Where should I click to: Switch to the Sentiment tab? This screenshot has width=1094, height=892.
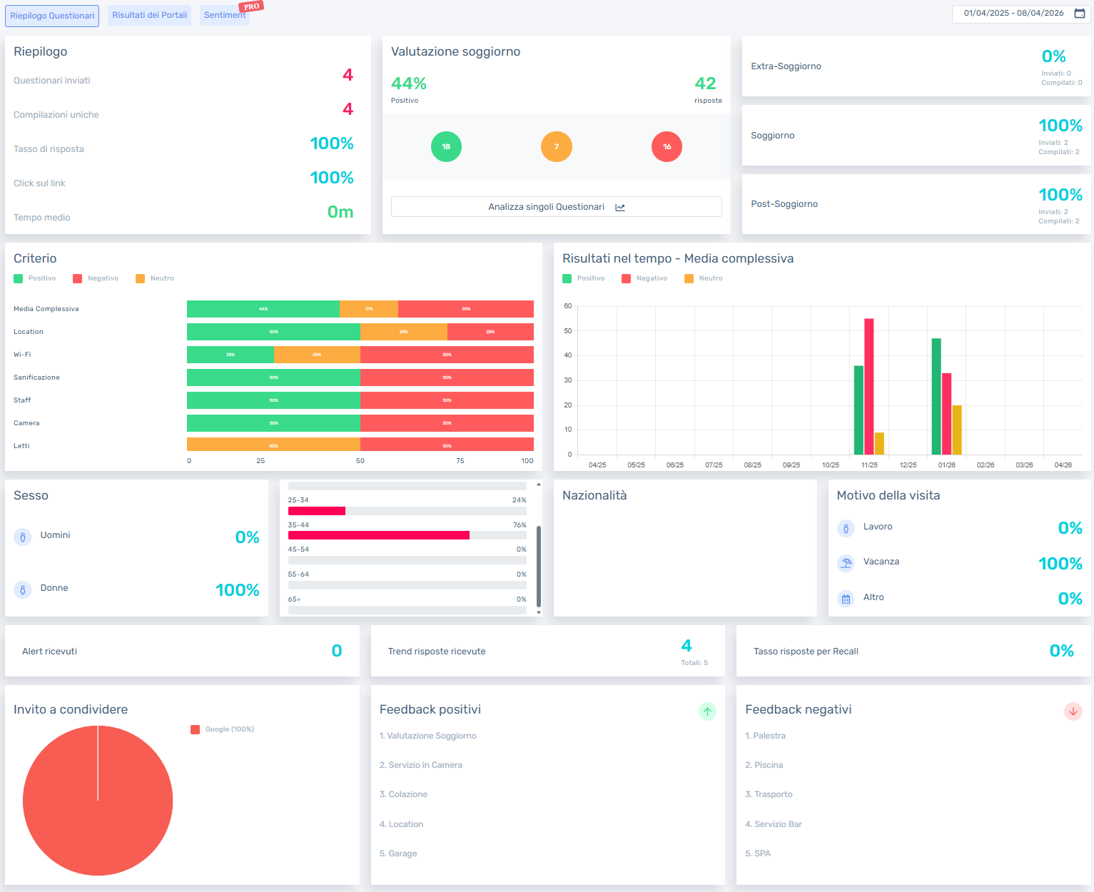(224, 15)
